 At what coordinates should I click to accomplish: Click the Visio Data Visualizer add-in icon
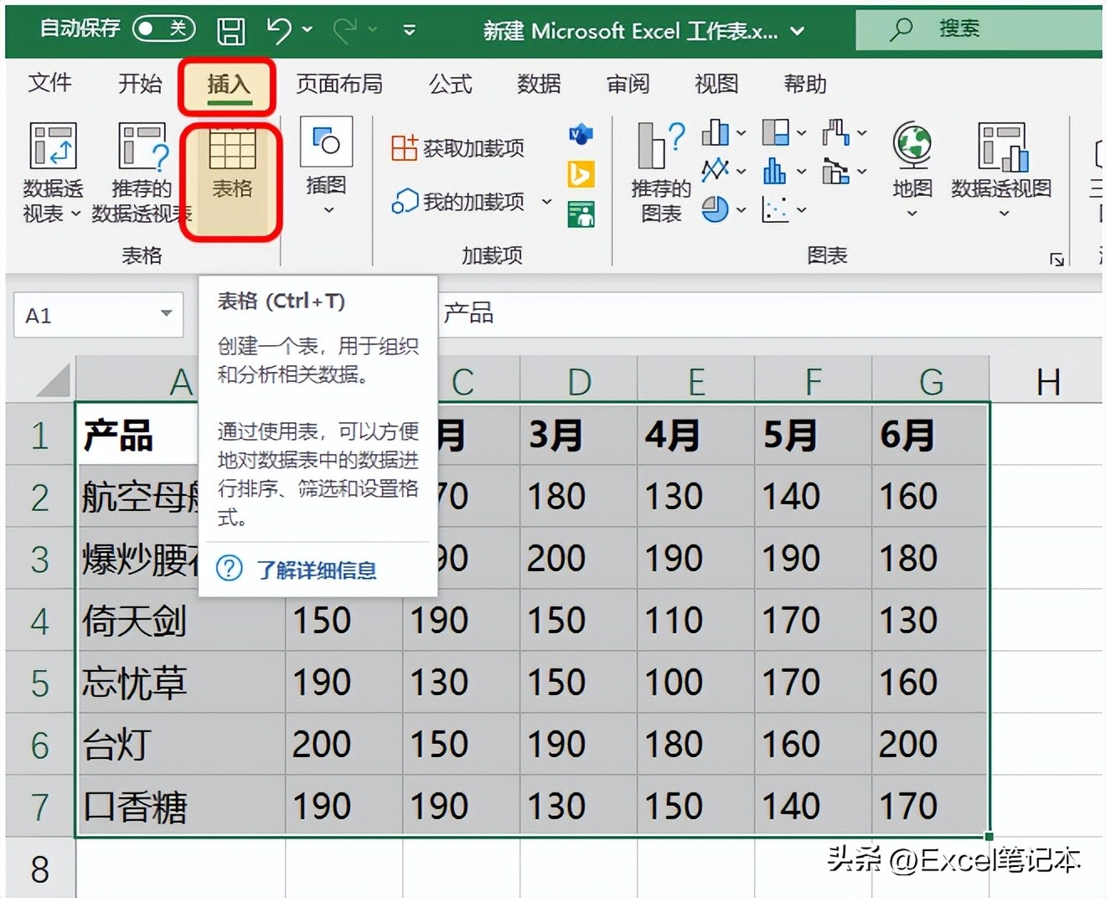[581, 133]
